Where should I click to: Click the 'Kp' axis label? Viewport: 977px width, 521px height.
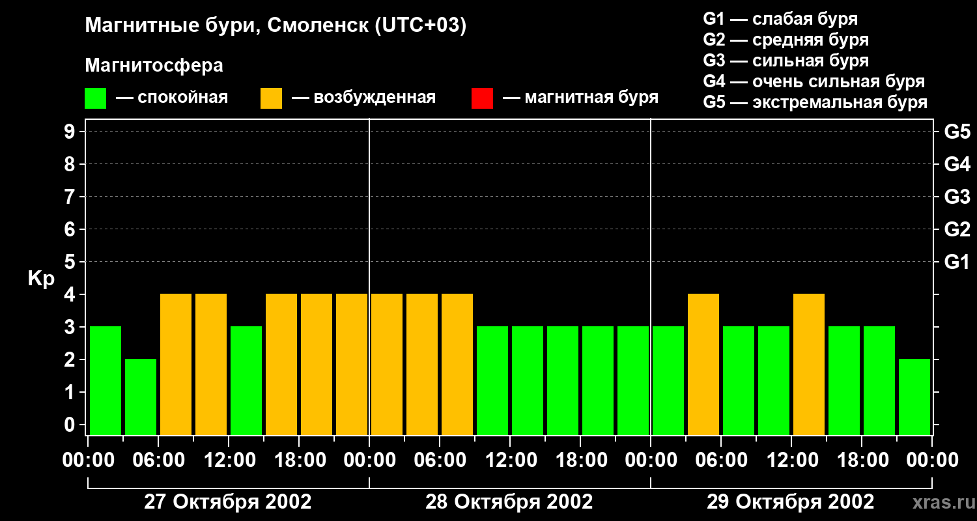41,279
